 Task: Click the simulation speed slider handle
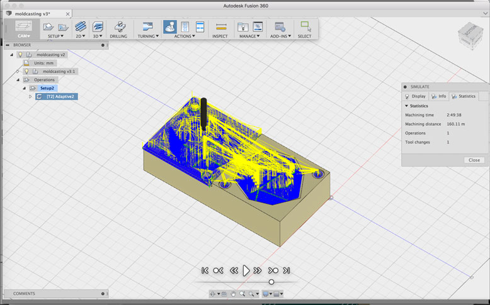(271, 282)
